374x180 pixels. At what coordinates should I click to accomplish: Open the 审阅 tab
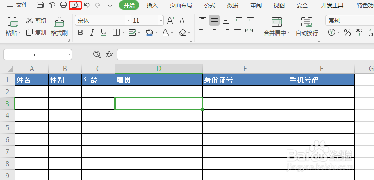click(x=256, y=5)
